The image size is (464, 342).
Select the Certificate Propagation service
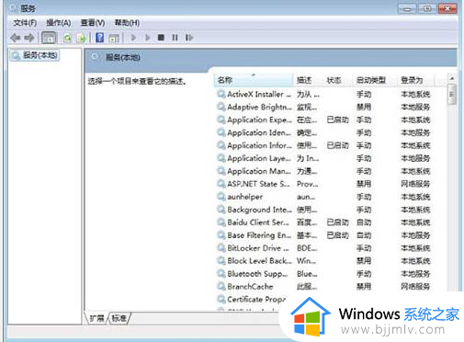(252, 299)
